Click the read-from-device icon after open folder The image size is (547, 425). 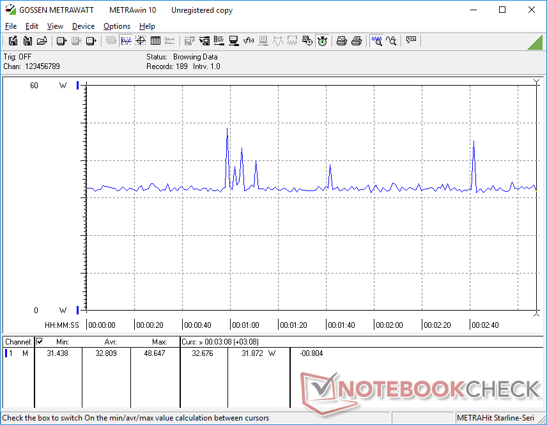[61, 41]
